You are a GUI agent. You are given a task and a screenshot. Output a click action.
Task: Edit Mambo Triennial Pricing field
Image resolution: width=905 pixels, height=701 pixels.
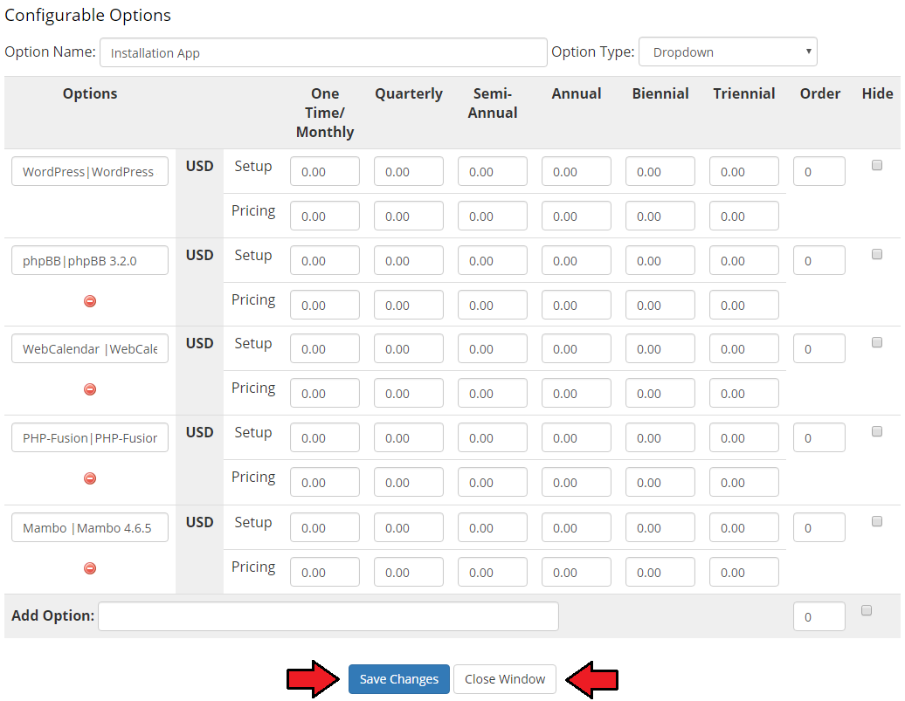click(x=744, y=572)
